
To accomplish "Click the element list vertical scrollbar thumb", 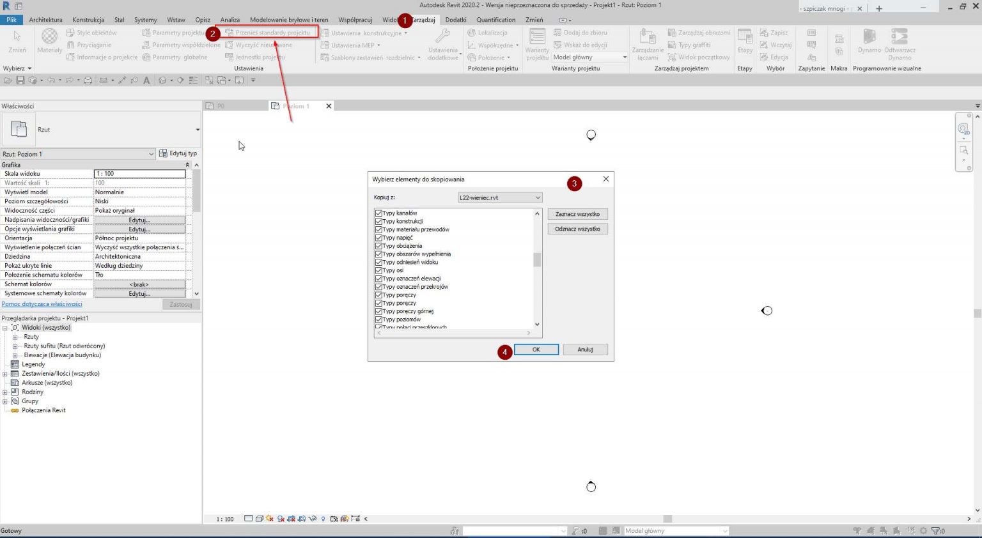I will point(537,259).
